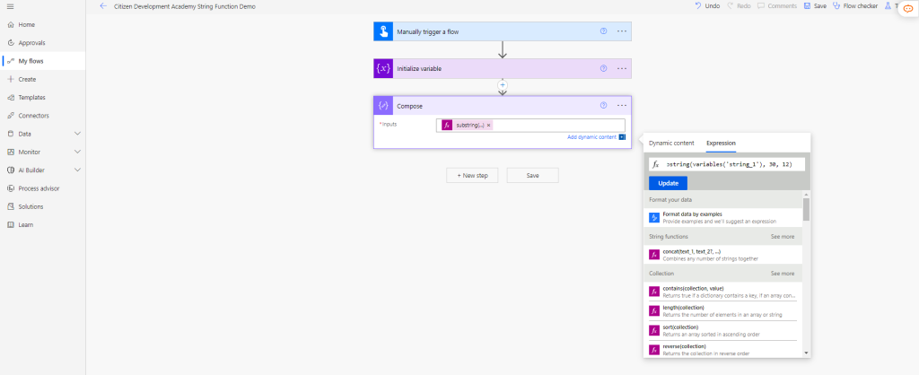Open help for Manually trigger a flow
919x375 pixels.
(604, 31)
